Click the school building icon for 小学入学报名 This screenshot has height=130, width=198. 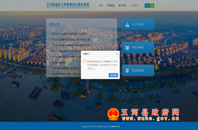pos(127,25)
